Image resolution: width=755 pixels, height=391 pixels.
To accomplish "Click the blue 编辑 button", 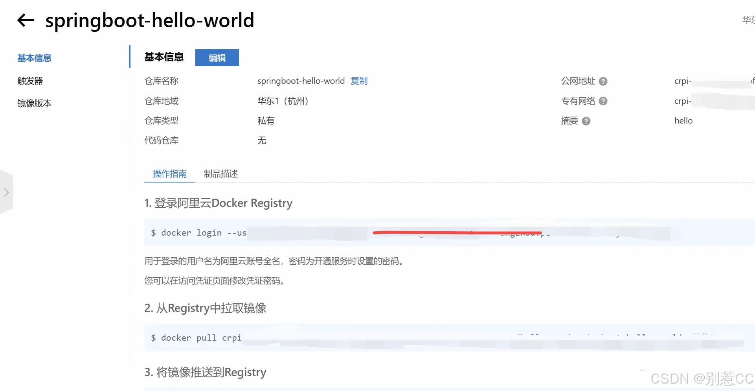I will point(217,58).
